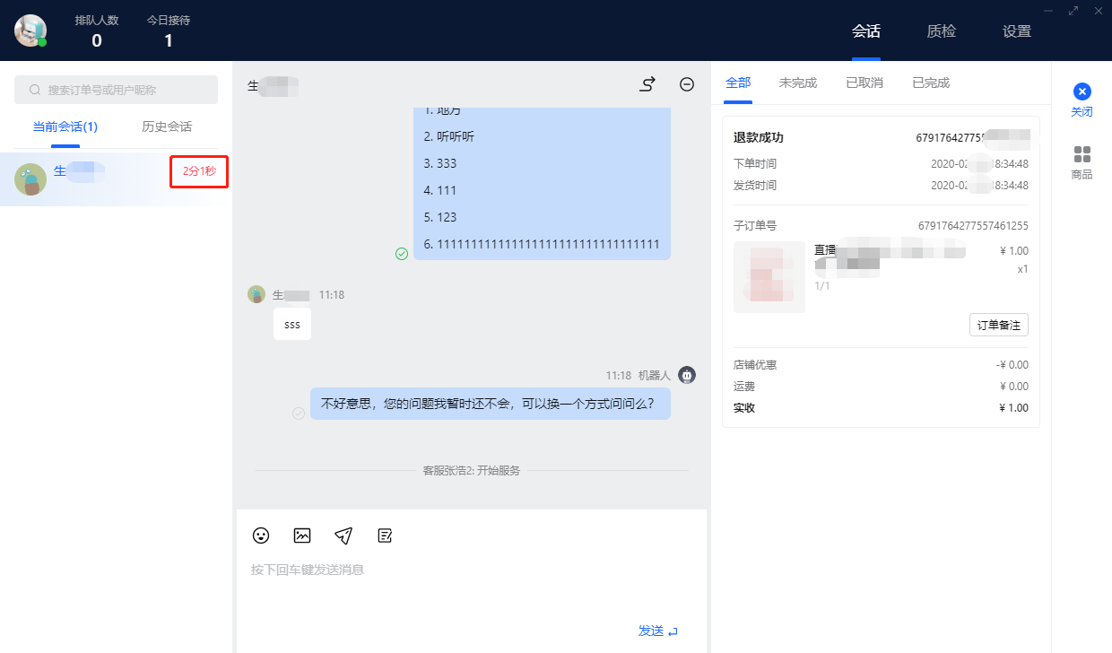Click the paper plane quick-send icon
Image resolution: width=1112 pixels, height=653 pixels.
click(343, 535)
